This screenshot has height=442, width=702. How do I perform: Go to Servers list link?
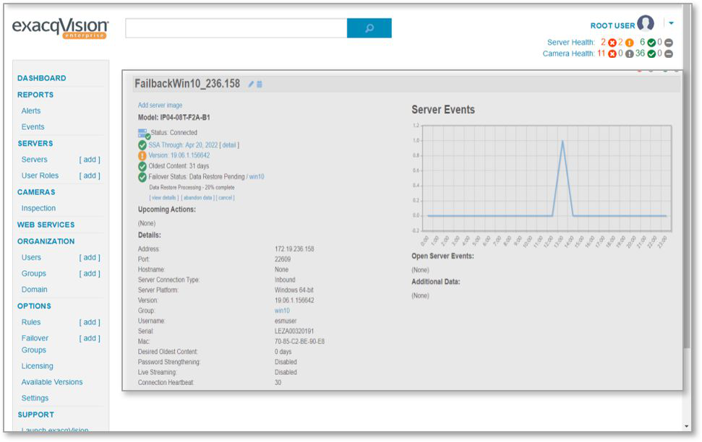(x=34, y=160)
